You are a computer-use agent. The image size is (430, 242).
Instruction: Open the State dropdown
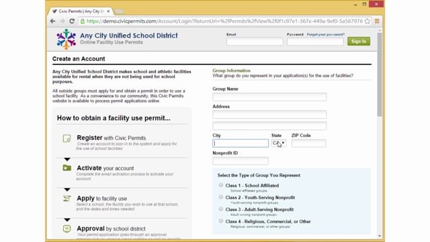(x=278, y=143)
